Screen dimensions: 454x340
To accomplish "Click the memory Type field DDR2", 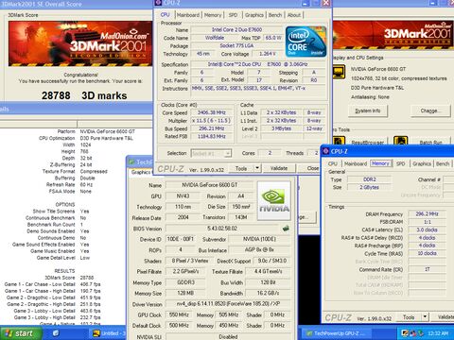I will [x=370, y=179].
